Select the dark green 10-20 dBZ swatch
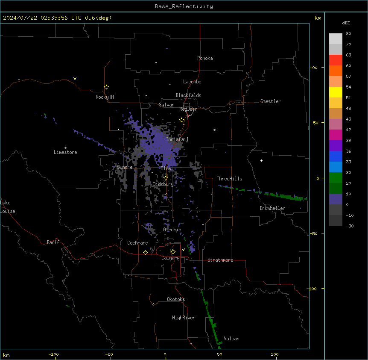The width and height of the screenshot is (368, 360). click(336, 189)
